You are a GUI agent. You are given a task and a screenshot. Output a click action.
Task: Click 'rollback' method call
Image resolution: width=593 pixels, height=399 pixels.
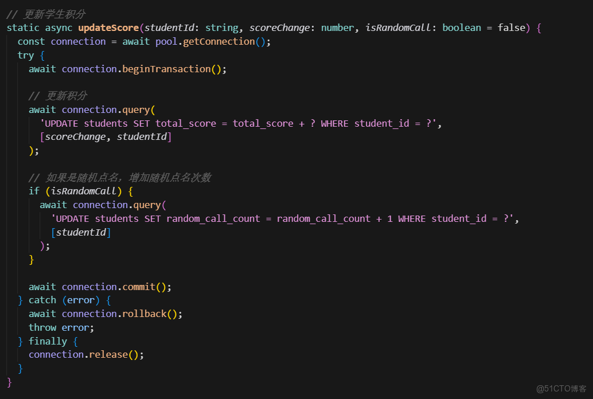click(145, 314)
